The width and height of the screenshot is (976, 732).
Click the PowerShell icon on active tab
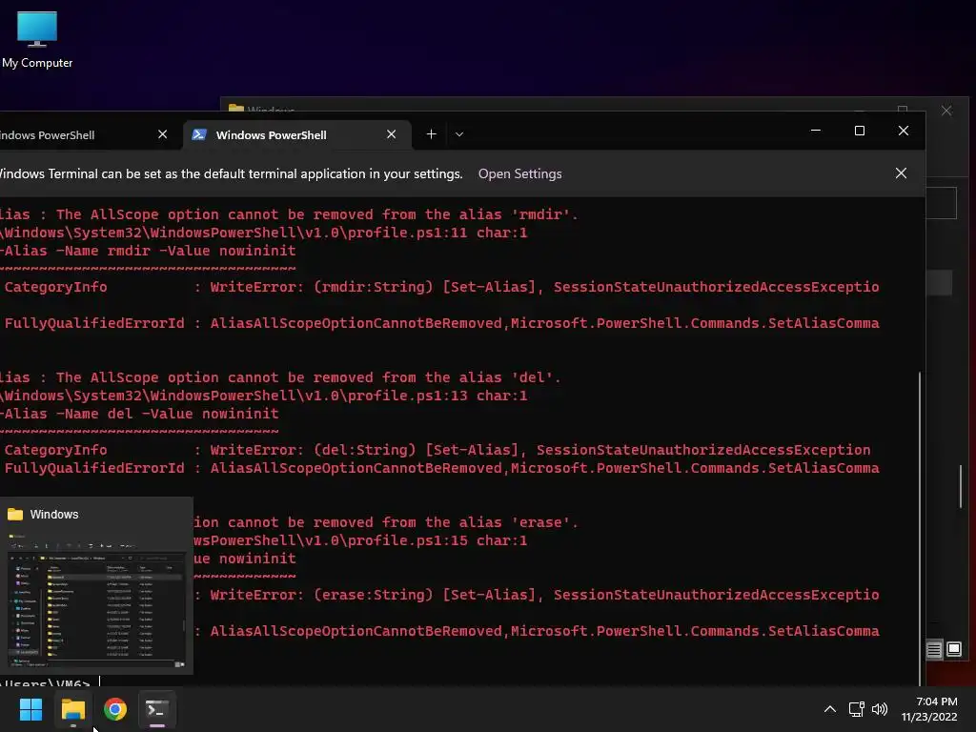click(x=199, y=134)
